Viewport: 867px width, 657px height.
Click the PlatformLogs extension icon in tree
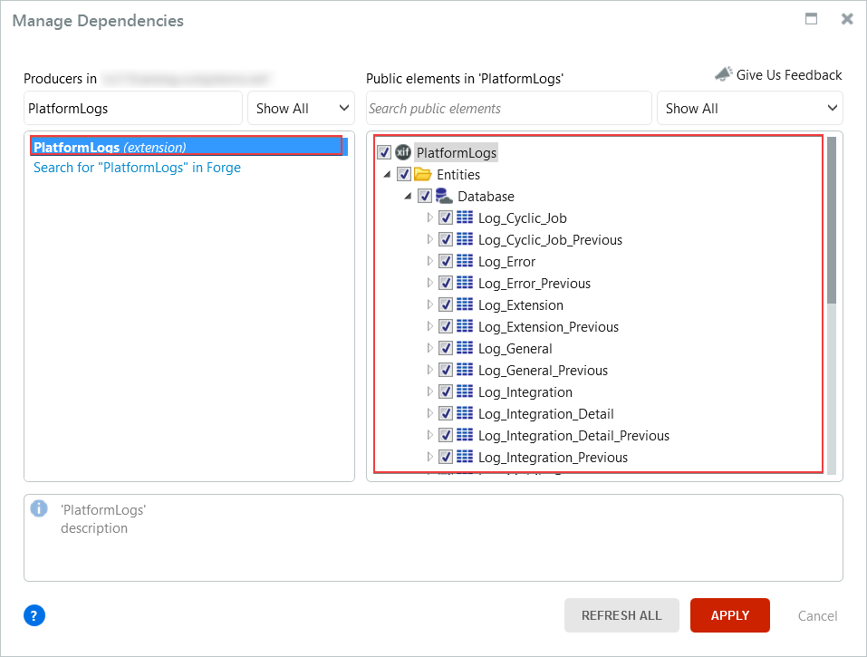tap(402, 151)
